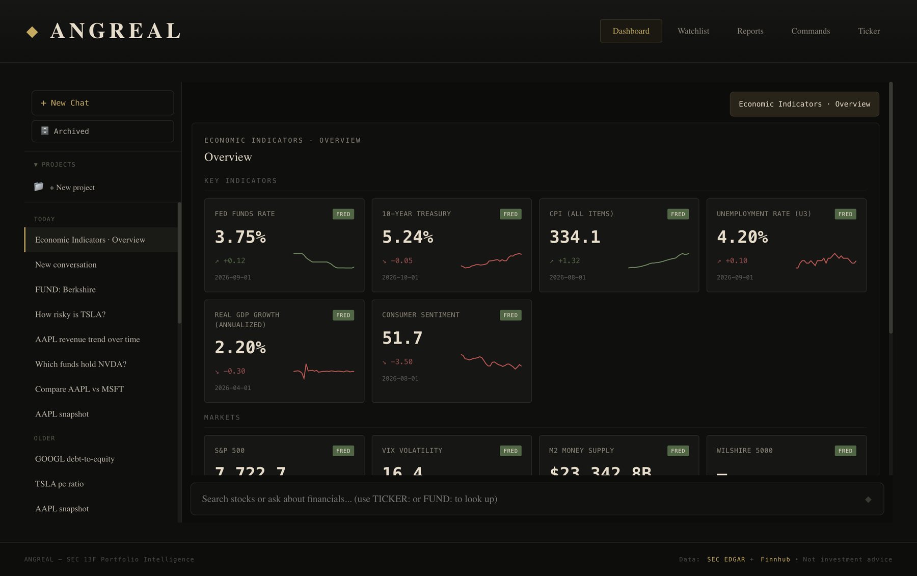Click the gold diamond ANGREAL logo icon
This screenshot has width=917, height=576.
coord(32,32)
